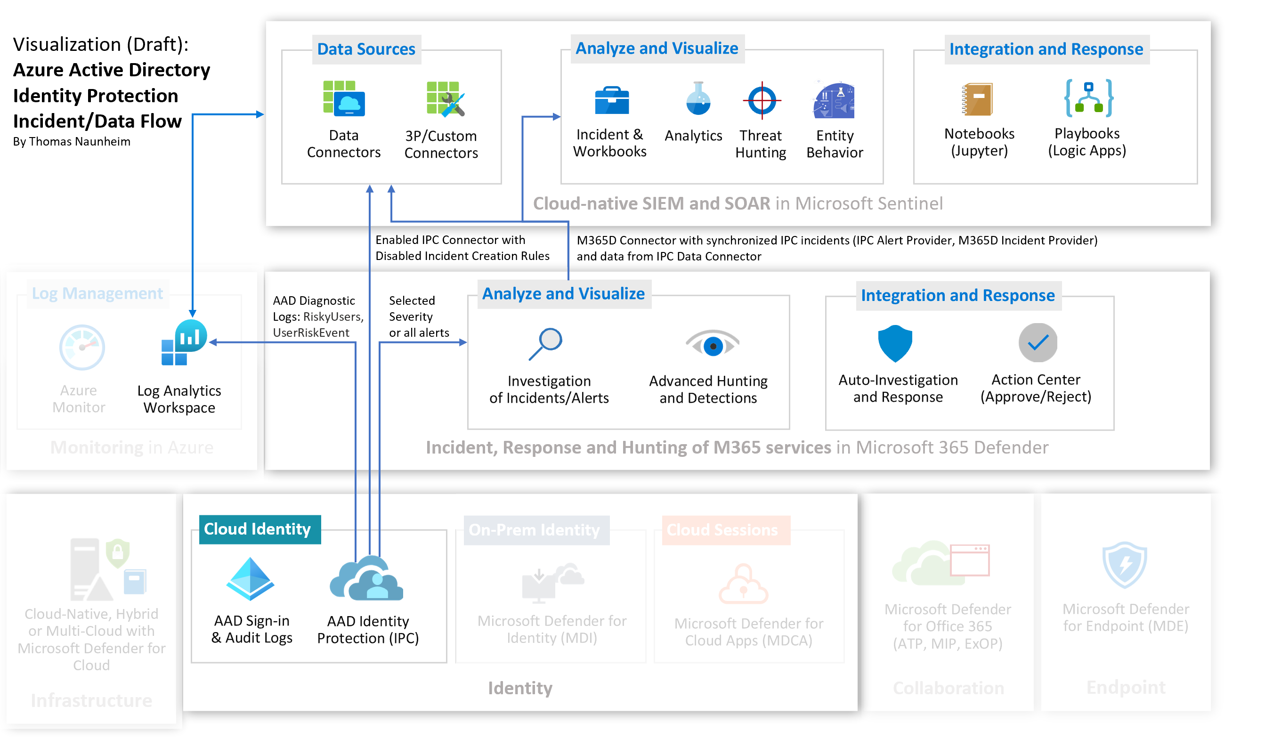The width and height of the screenshot is (1273, 739).
Task: Select the Threat Hunting crosshair icon
Action: tap(762, 100)
